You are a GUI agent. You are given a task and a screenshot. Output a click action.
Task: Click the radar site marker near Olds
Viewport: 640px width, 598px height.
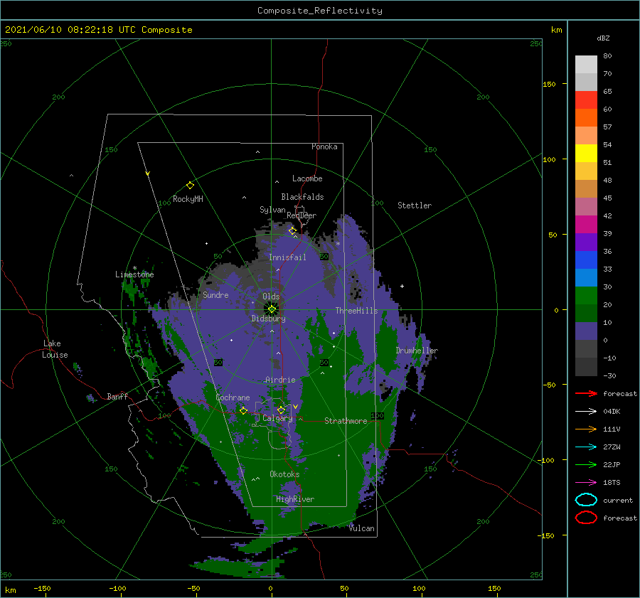(272, 309)
